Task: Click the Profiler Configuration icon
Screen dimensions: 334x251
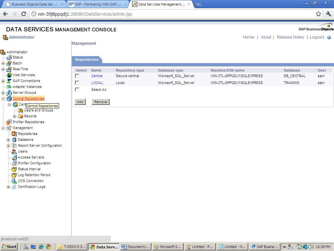Action: pyautogui.click(x=14, y=163)
